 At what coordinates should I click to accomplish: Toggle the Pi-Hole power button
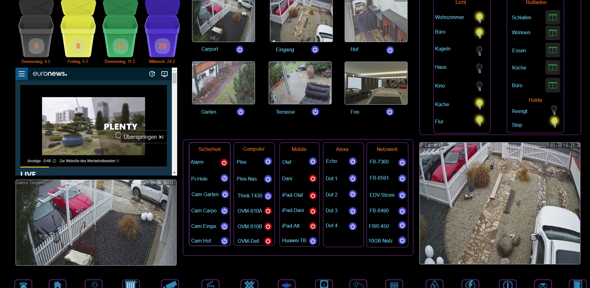[x=224, y=178]
